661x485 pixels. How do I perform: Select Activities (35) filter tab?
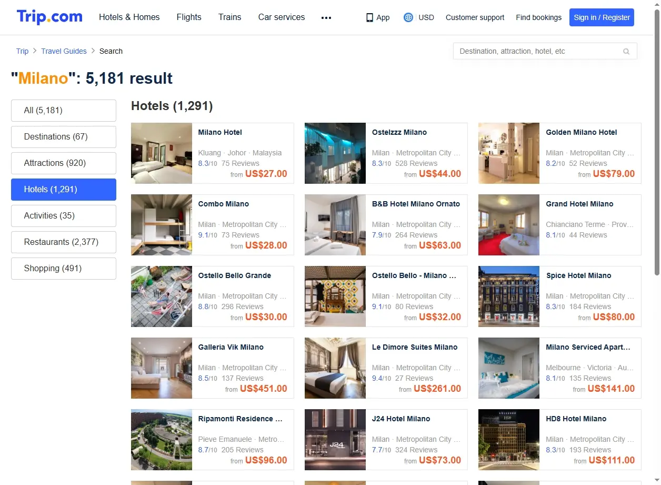pos(64,216)
